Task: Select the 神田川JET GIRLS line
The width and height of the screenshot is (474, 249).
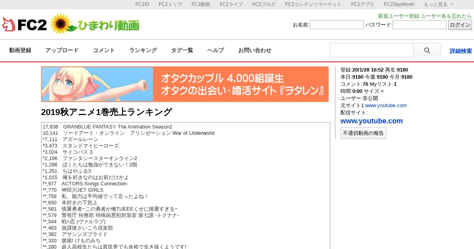Action: 73,190
